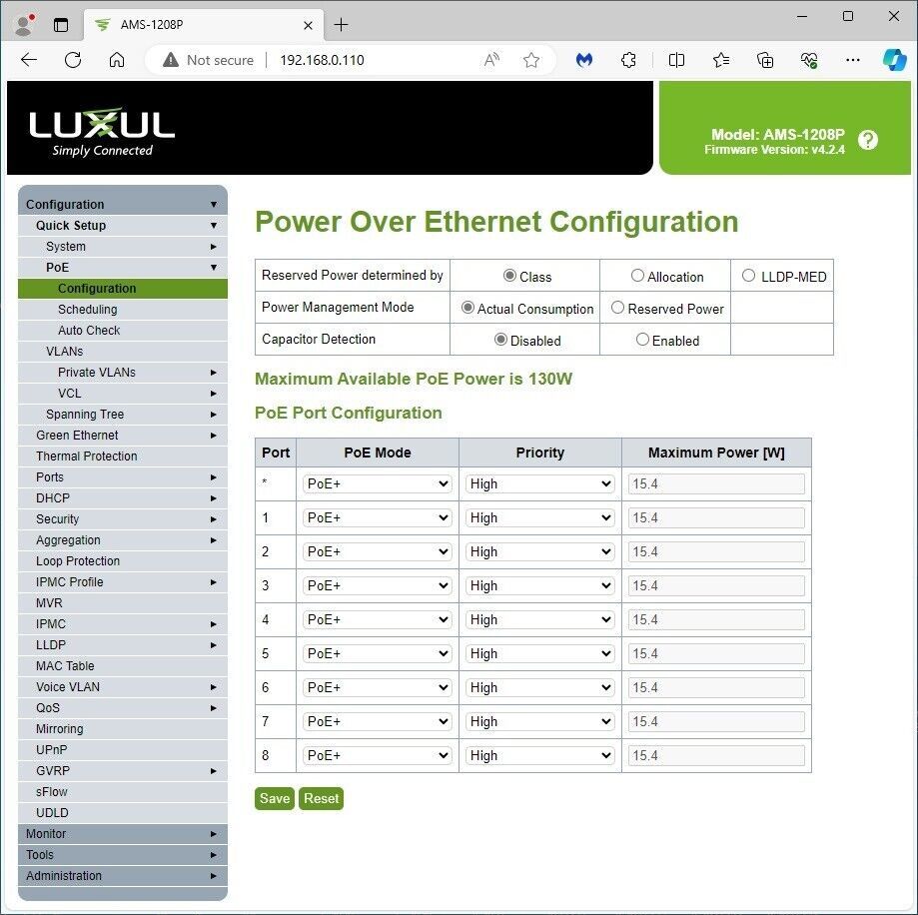Open Malwarebytes extension icon

pos(583,60)
